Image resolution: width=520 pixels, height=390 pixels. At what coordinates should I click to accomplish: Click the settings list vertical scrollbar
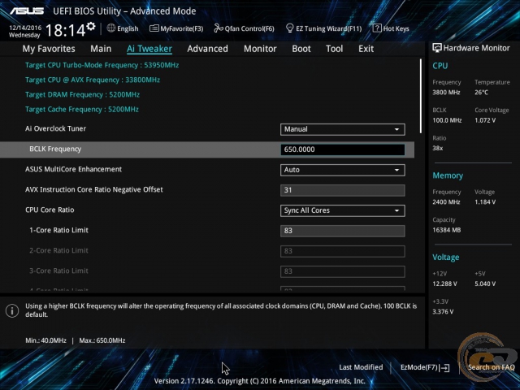421,96
